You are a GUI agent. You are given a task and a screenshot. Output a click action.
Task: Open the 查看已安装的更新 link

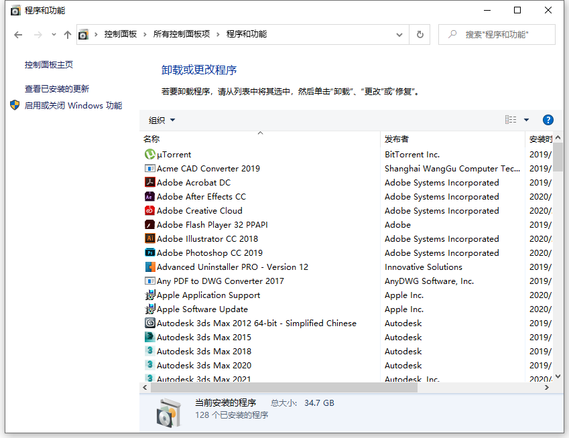(x=56, y=89)
